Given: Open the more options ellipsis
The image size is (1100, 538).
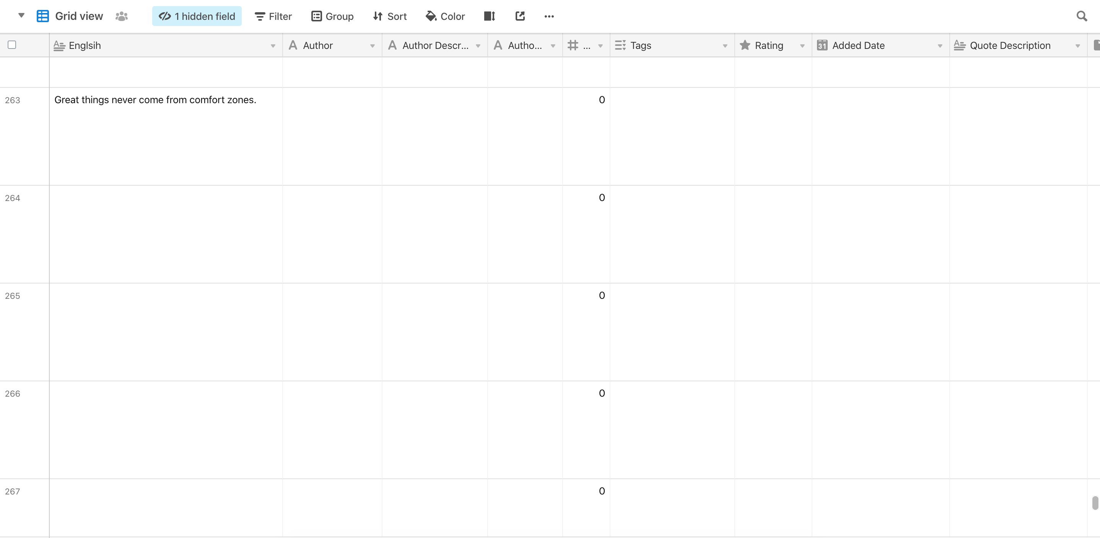Looking at the screenshot, I should (549, 16).
